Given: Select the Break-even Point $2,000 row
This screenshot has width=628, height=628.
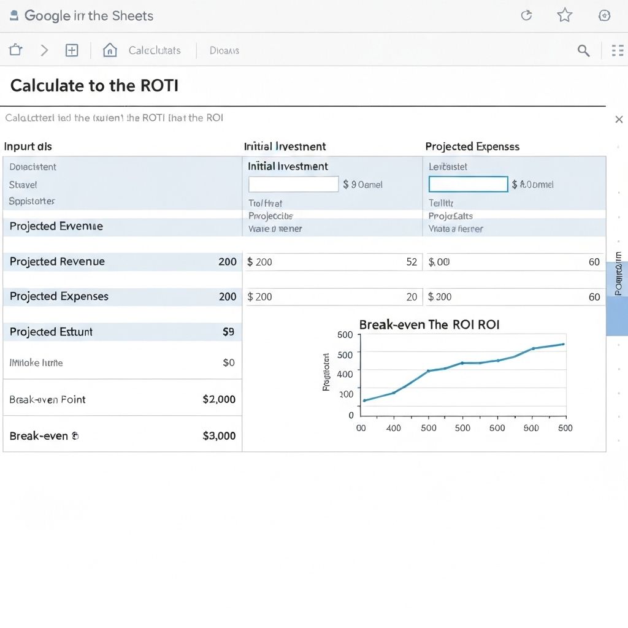Looking at the screenshot, I should pos(123,399).
